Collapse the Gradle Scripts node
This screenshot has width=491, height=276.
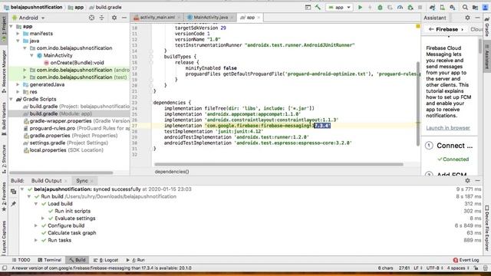(12, 99)
